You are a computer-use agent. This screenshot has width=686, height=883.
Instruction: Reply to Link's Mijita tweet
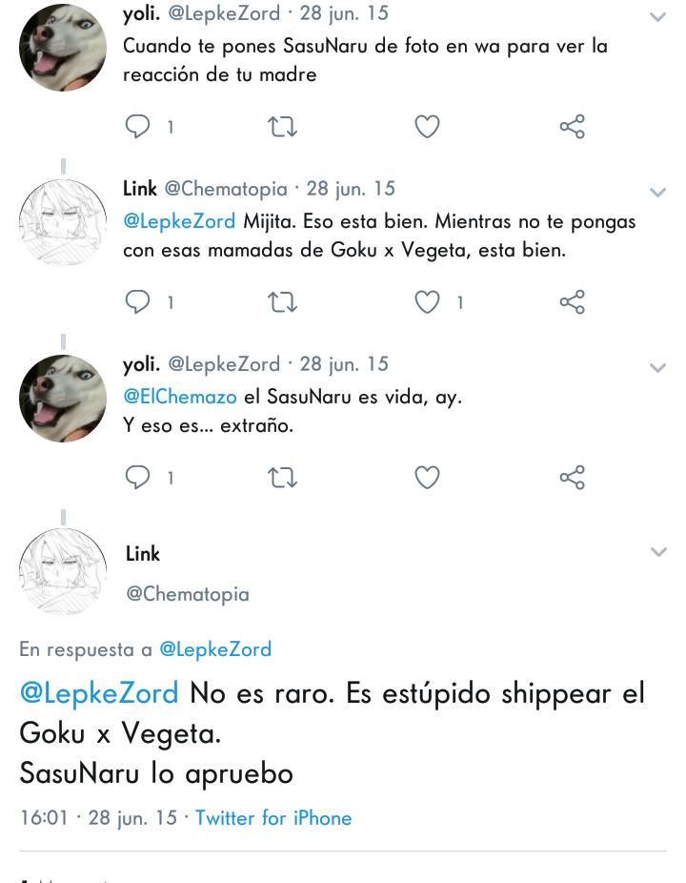click(137, 302)
